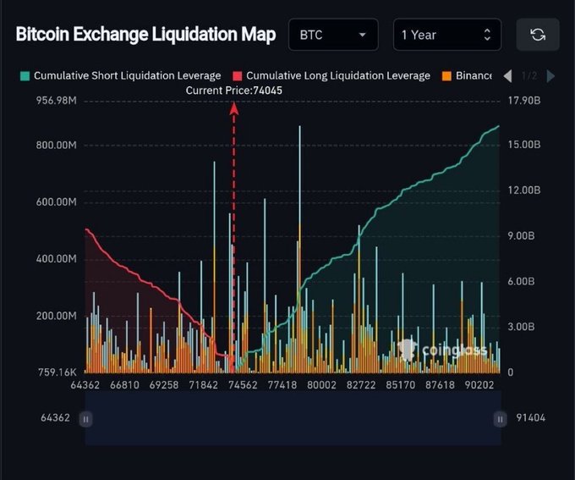The height and width of the screenshot is (480, 575).
Task: Click the 956.98M left axis label
Action: tap(57, 100)
